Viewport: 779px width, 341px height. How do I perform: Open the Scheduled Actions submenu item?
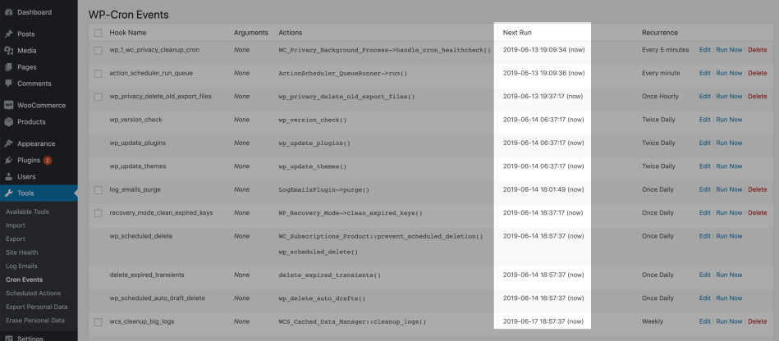coord(33,293)
